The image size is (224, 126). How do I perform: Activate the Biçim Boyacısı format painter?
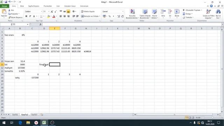click(x=15, y=17)
